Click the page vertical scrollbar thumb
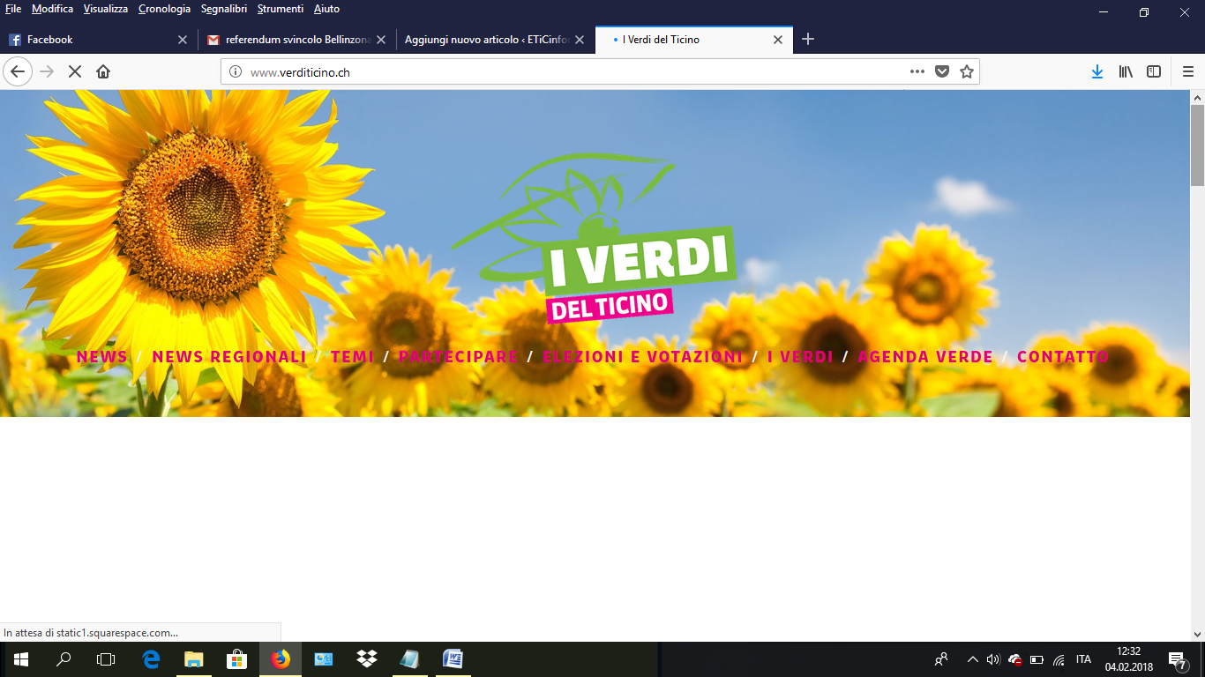1205x677 pixels. click(1197, 144)
